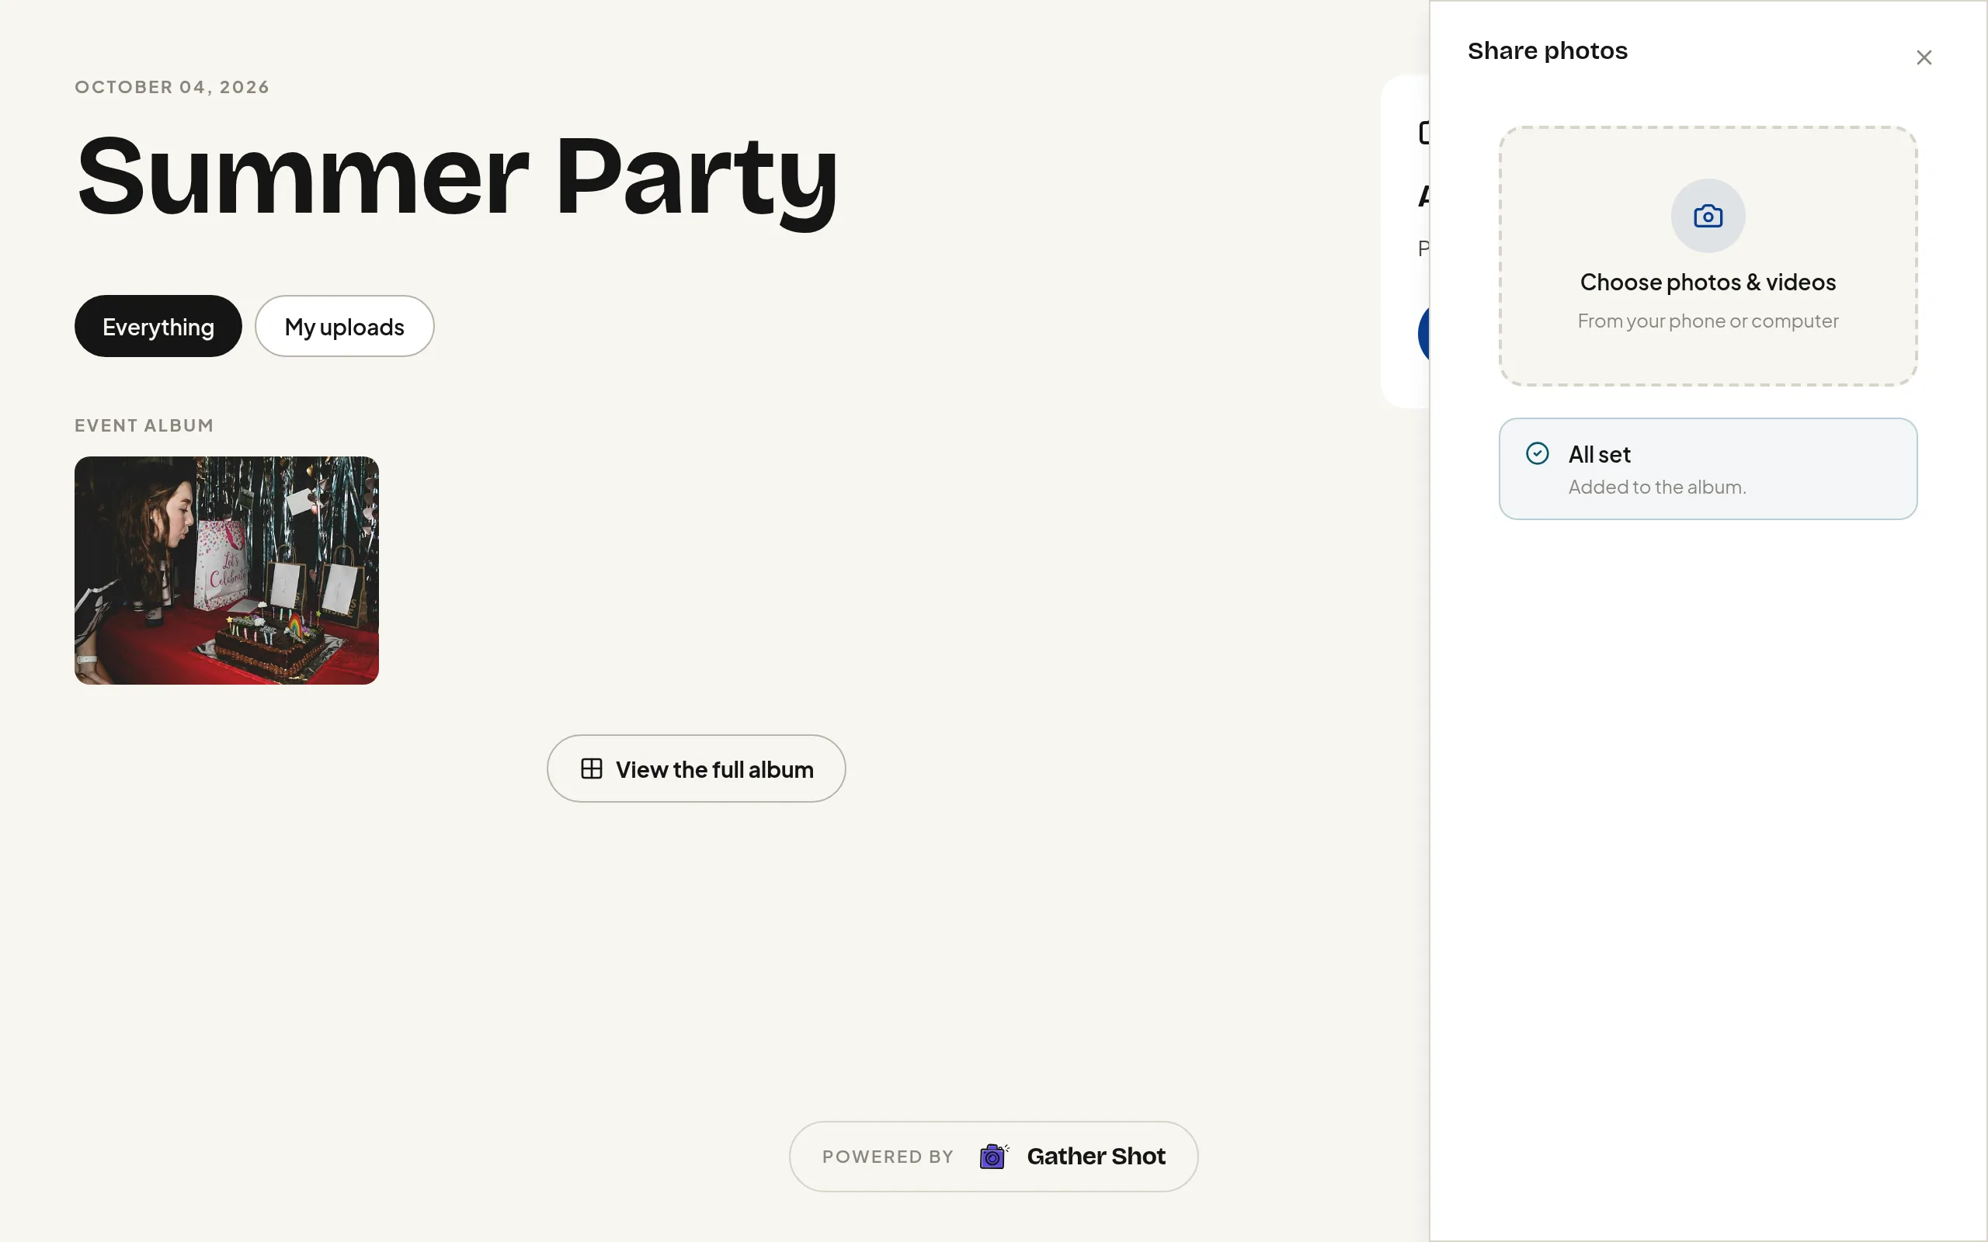Choose photos & videos to upload
The height and width of the screenshot is (1242, 1988).
point(1708,255)
